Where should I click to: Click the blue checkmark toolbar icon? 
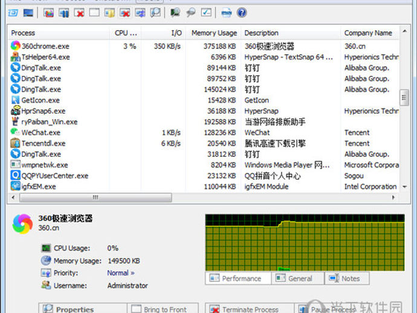pyautogui.click(x=206, y=13)
